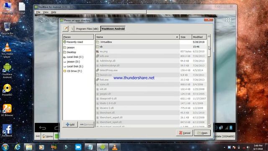The height and width of the screenshot is (151, 268).
Task: Close the apps directory dialog
Action: click(x=209, y=20)
